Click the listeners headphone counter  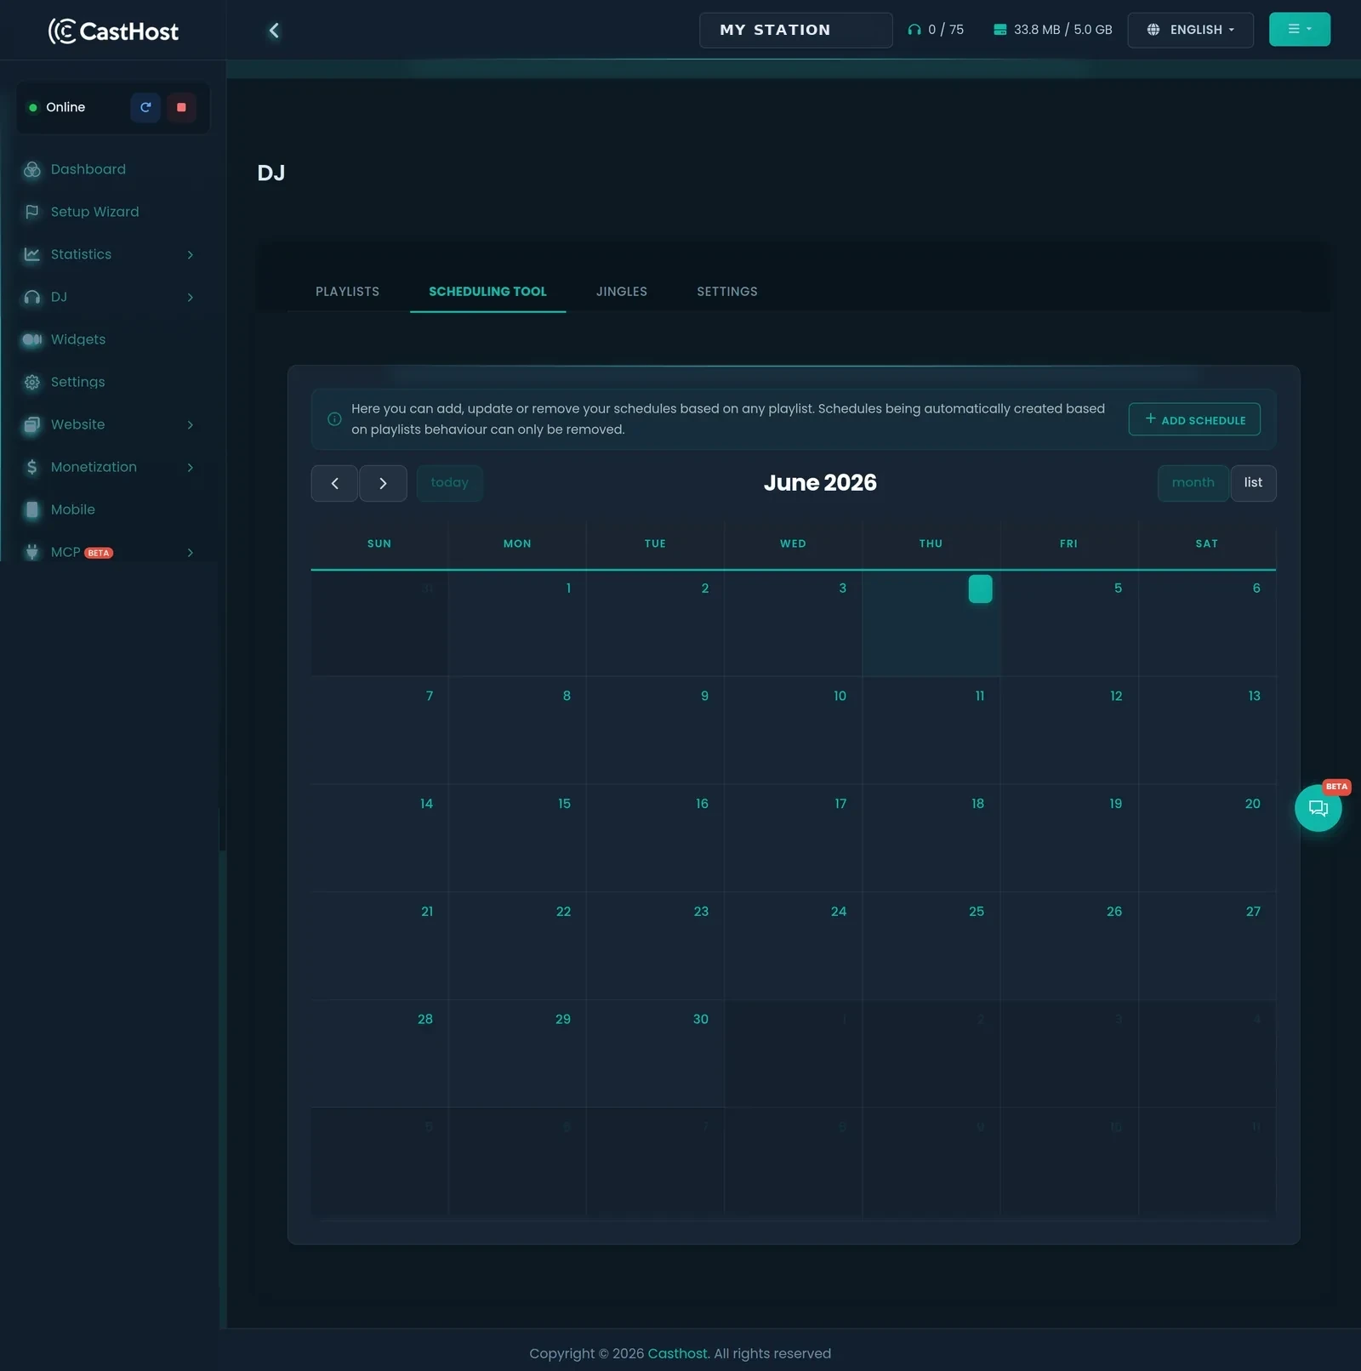[x=936, y=30]
